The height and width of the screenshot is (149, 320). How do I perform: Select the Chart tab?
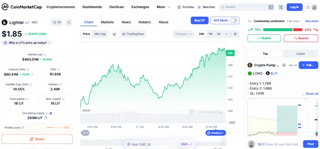[89, 22]
